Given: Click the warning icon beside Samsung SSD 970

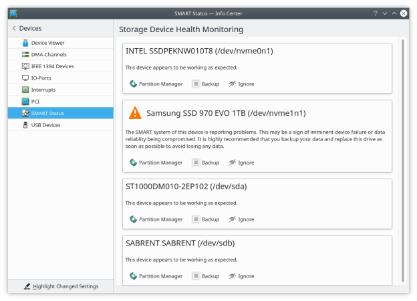Looking at the screenshot, I should tap(135, 113).
